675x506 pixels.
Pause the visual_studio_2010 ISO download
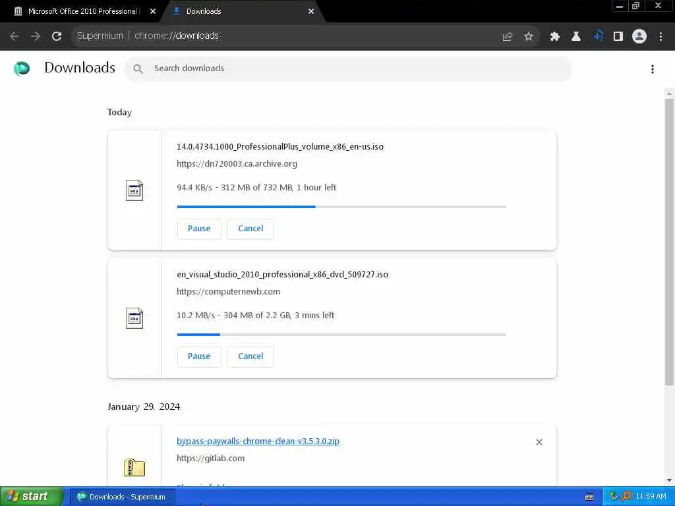point(199,356)
